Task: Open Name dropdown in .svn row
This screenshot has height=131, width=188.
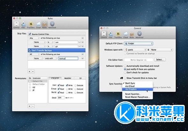Action: click(x=40, y=42)
